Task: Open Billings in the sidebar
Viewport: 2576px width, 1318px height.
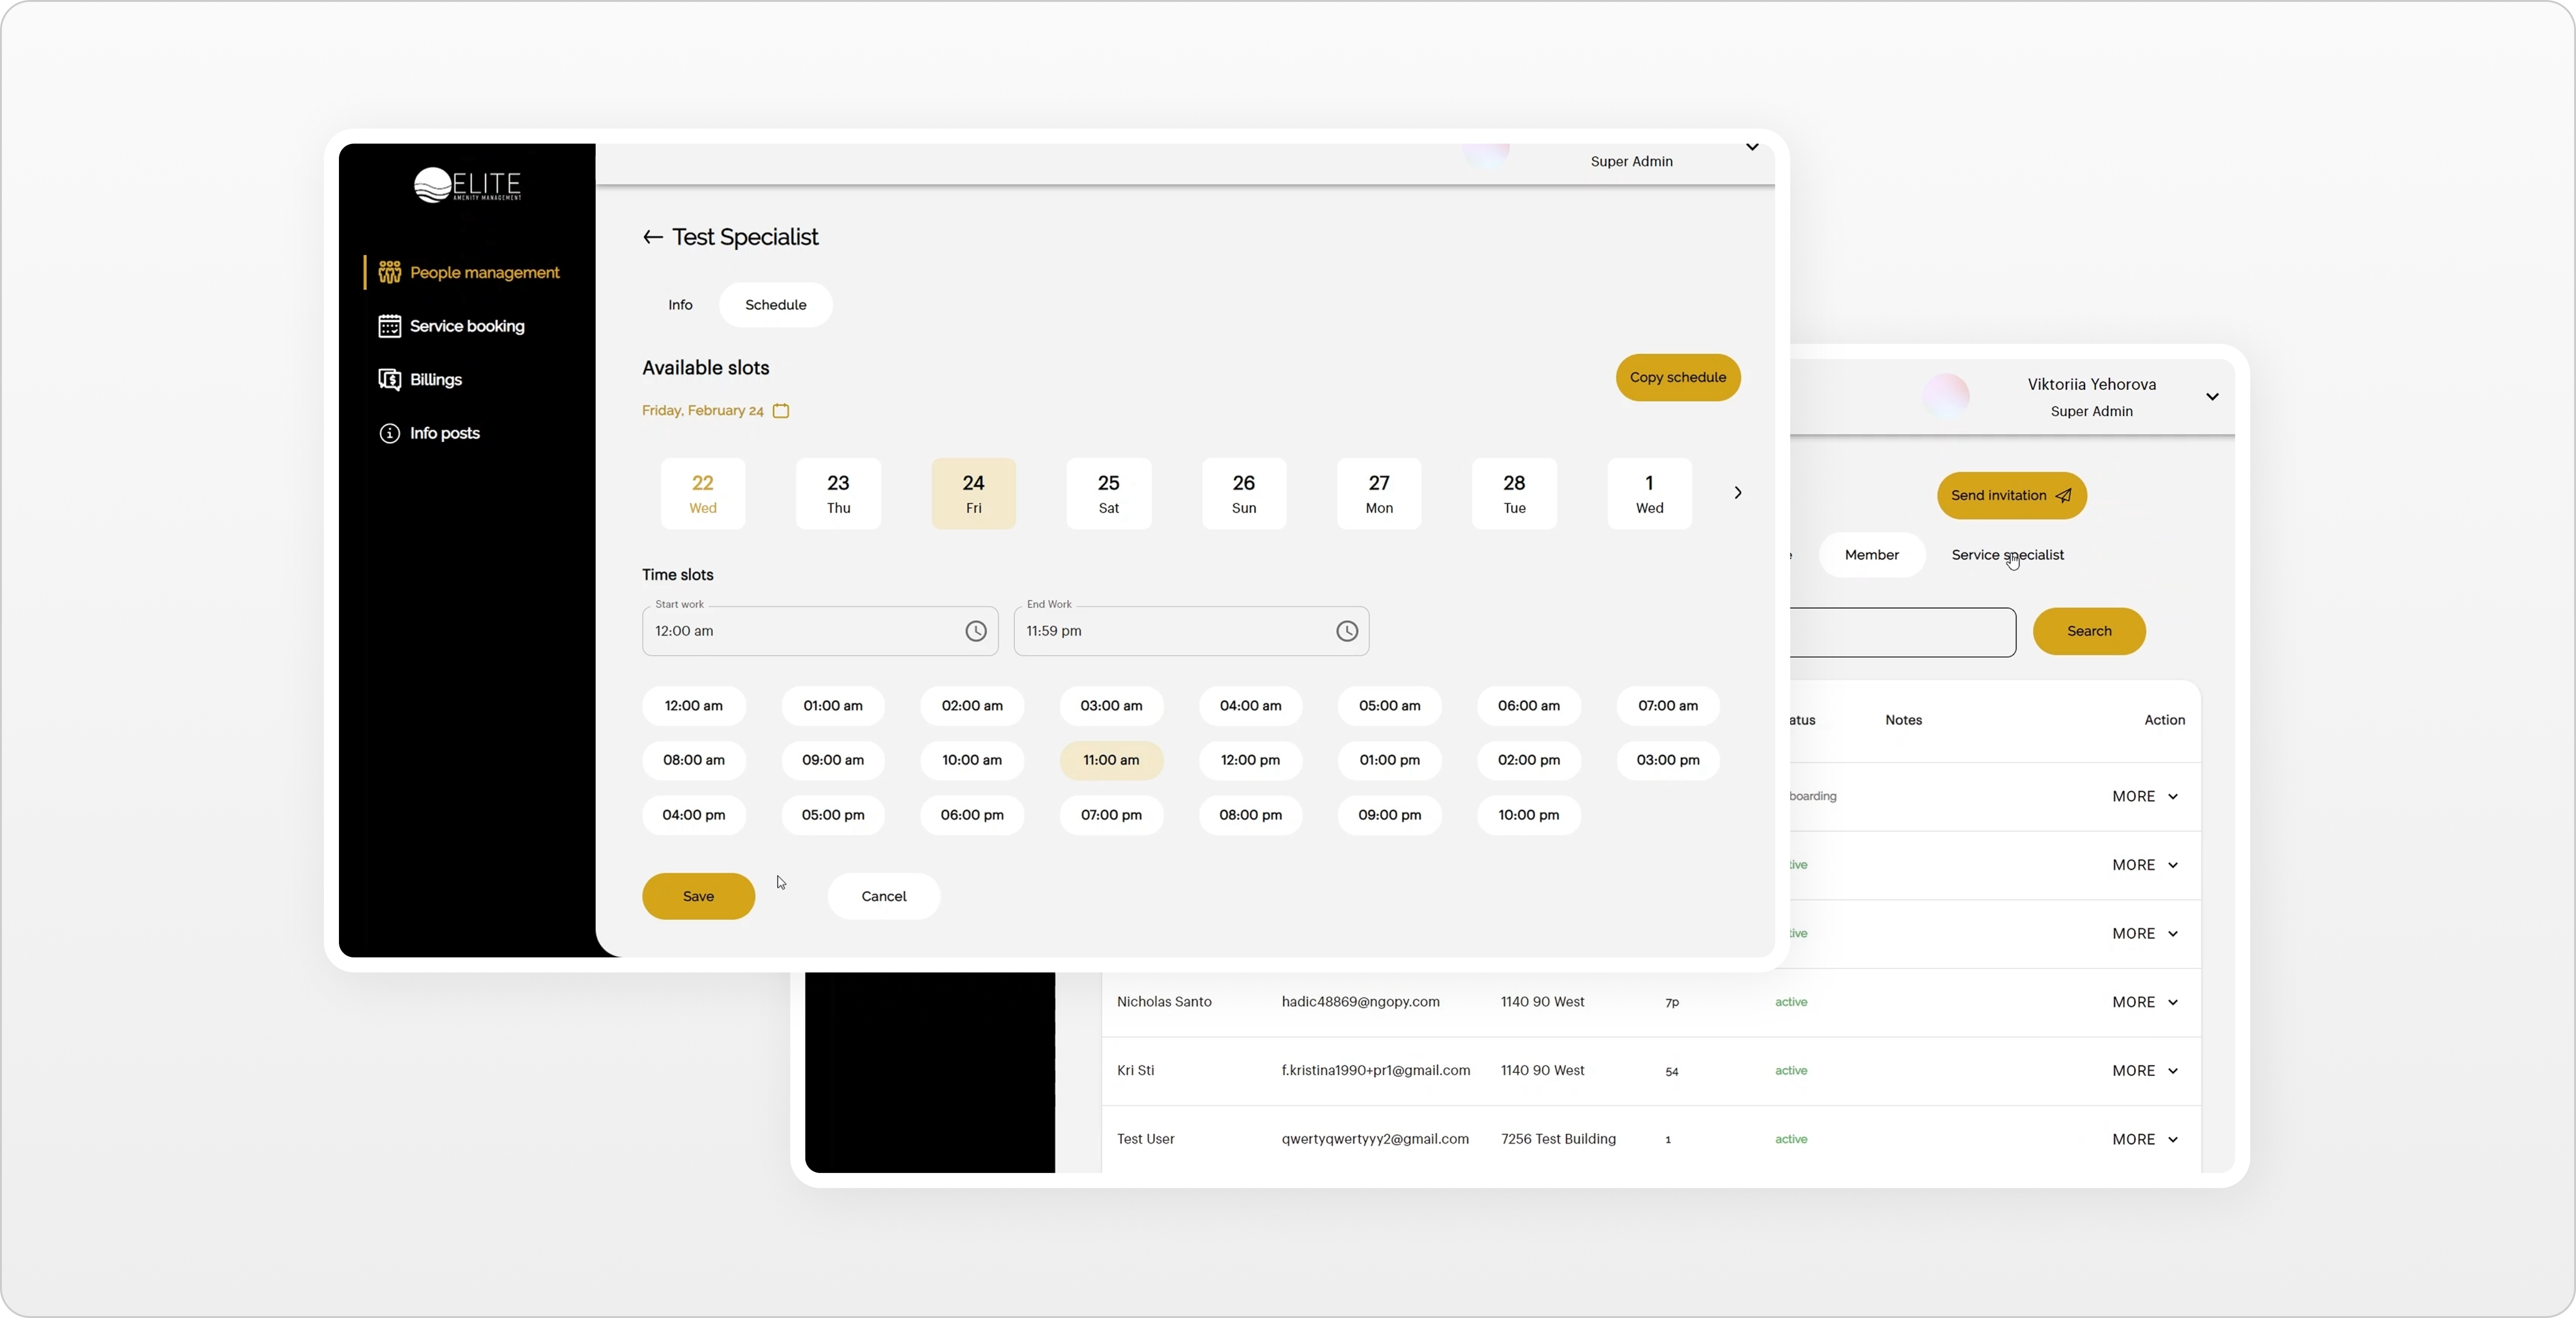Action: coord(435,379)
